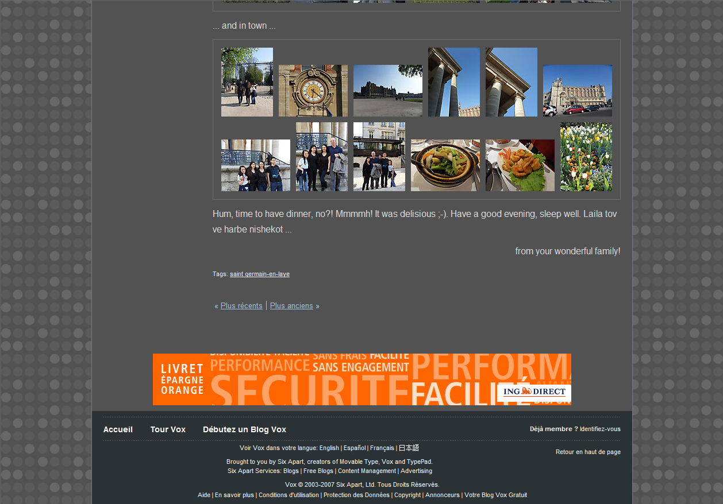The width and height of the screenshot is (723, 504).
Task: Go to Plus anciens posts
Action: click(291, 306)
